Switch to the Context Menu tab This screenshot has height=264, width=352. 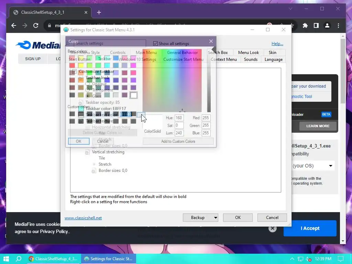(x=223, y=59)
